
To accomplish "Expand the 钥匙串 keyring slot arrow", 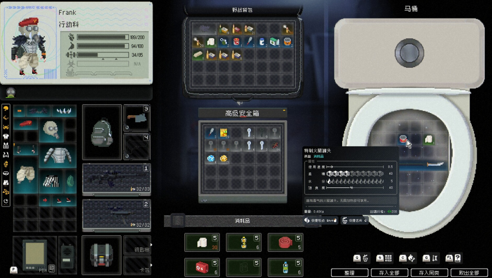I will (151, 245).
